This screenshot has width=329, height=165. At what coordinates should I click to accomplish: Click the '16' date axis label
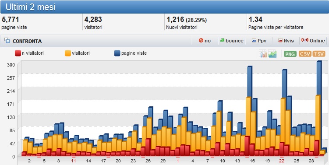pyautogui.click(x=252, y=161)
